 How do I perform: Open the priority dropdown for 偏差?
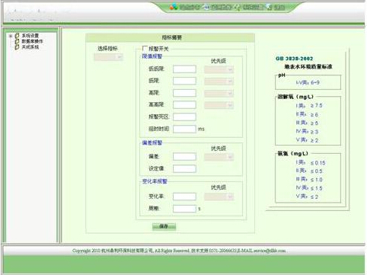[219, 157]
